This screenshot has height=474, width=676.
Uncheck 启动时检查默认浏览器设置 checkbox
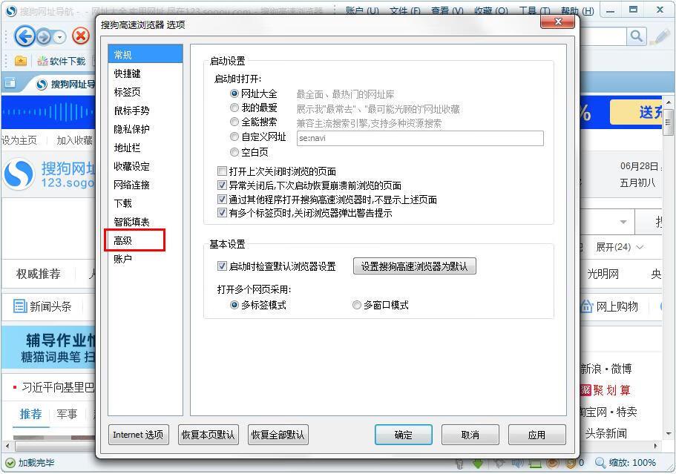(x=222, y=266)
